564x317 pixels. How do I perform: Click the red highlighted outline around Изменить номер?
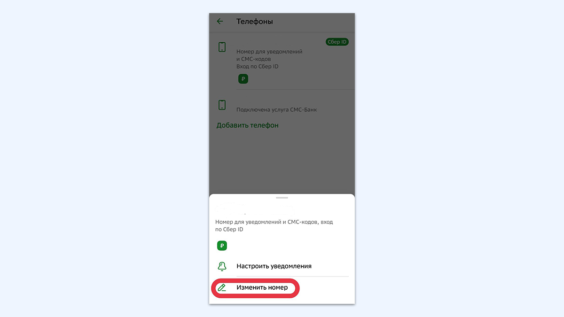(x=256, y=288)
